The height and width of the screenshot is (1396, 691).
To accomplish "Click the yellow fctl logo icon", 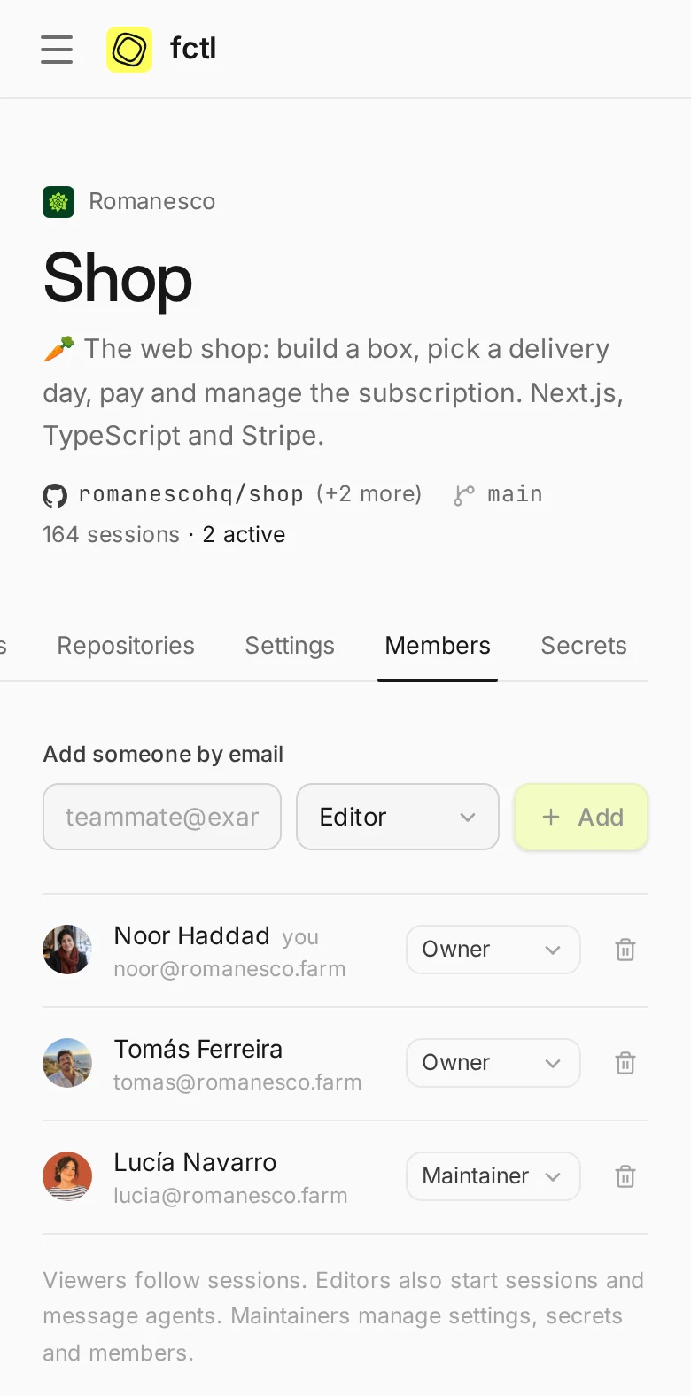I will pos(129,49).
